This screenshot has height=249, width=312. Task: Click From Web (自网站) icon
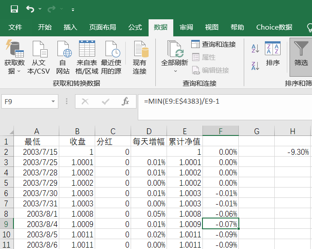click(63, 57)
